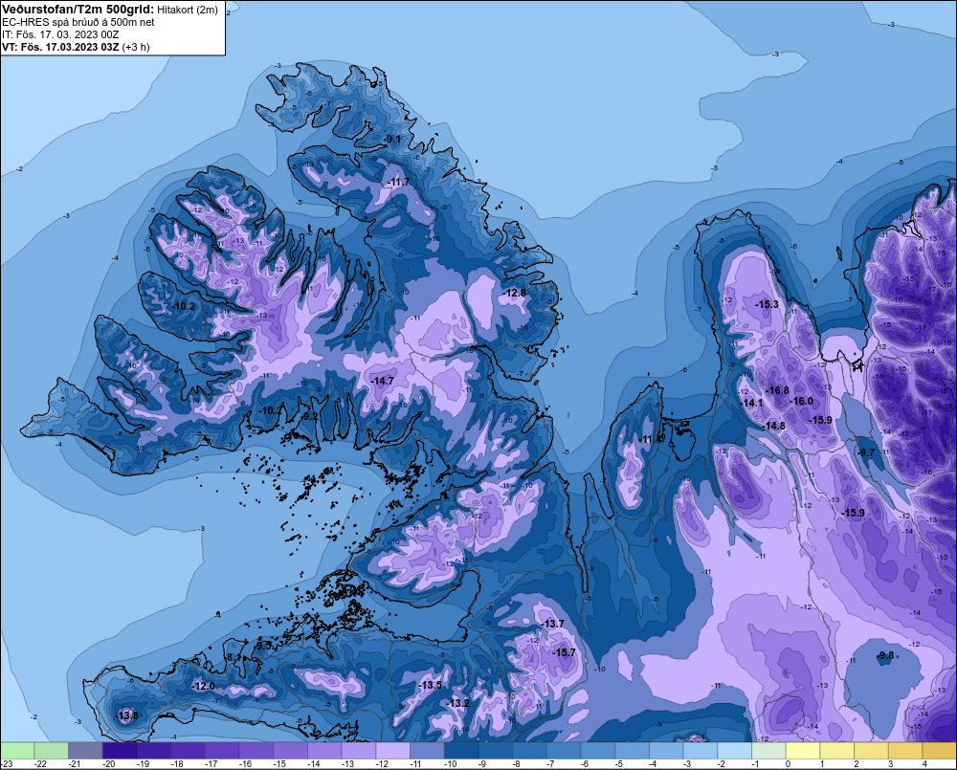Click the -12.0 temperature value on the map

(203, 686)
